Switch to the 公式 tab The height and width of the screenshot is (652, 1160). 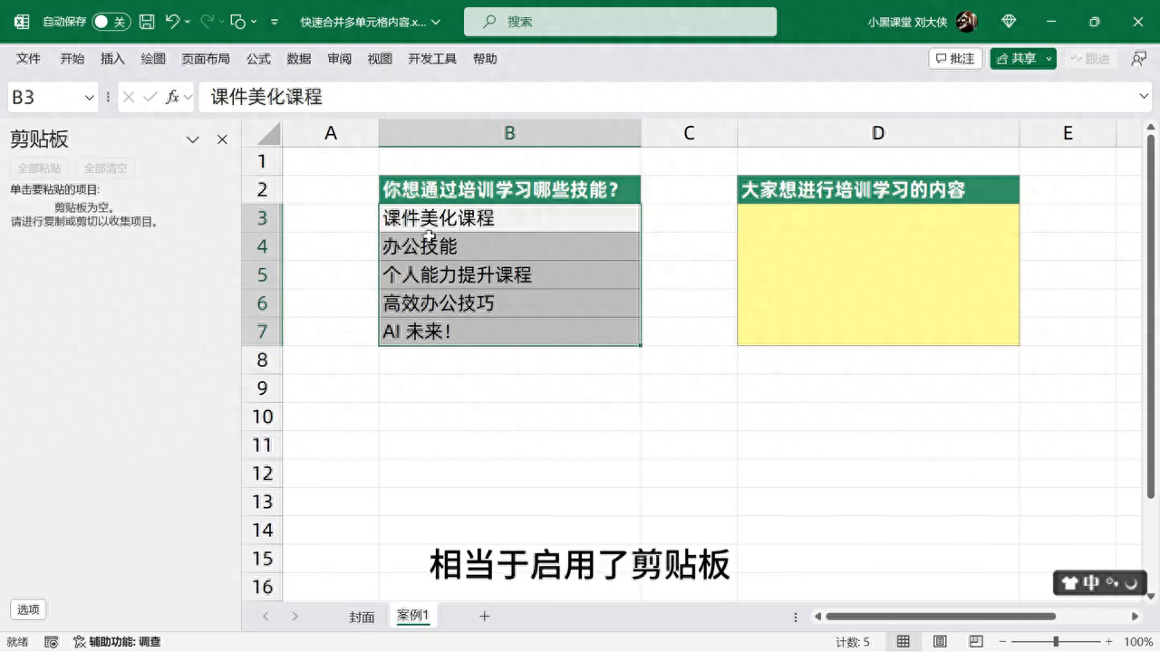(x=258, y=59)
